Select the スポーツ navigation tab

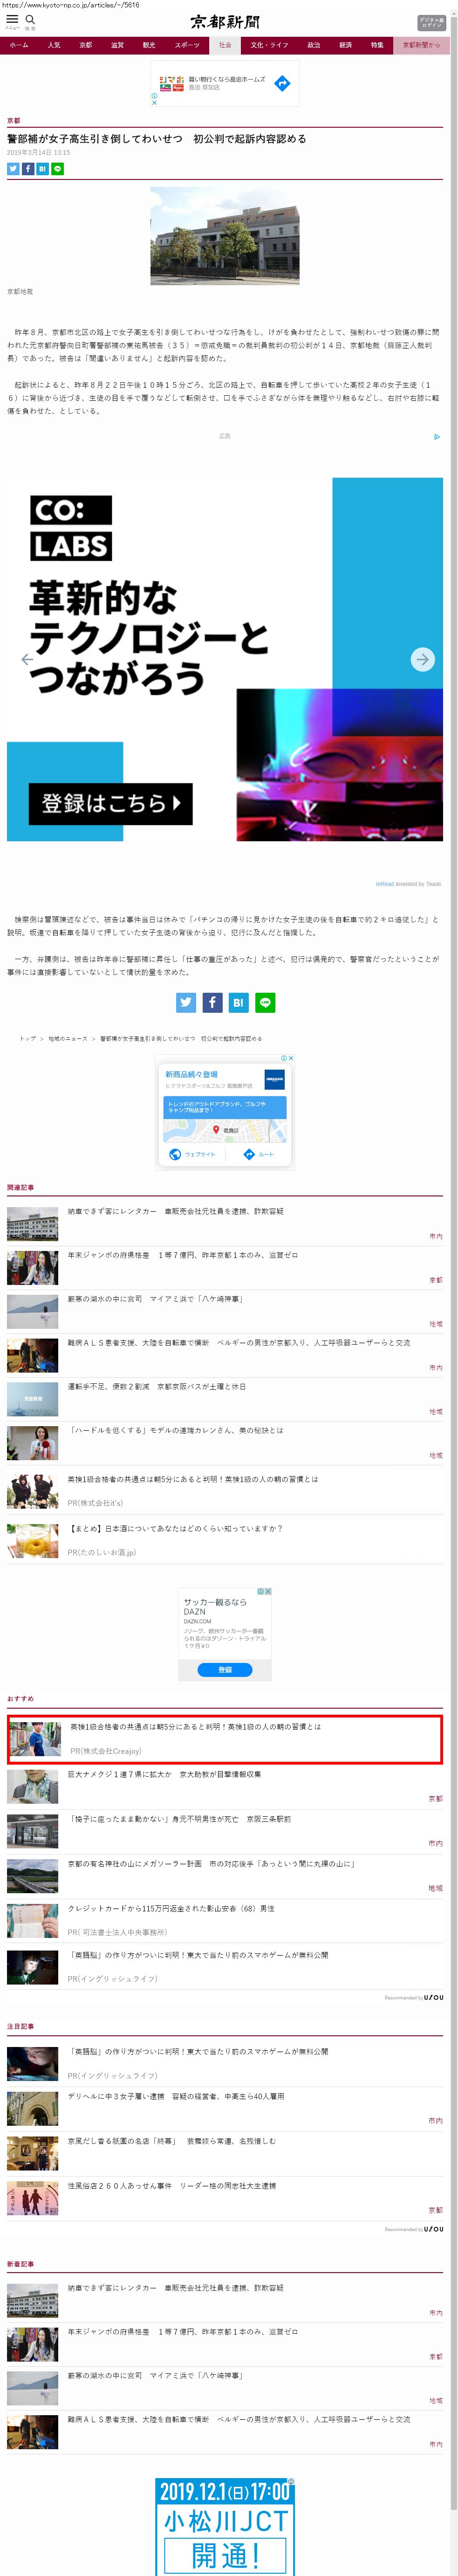click(x=187, y=45)
